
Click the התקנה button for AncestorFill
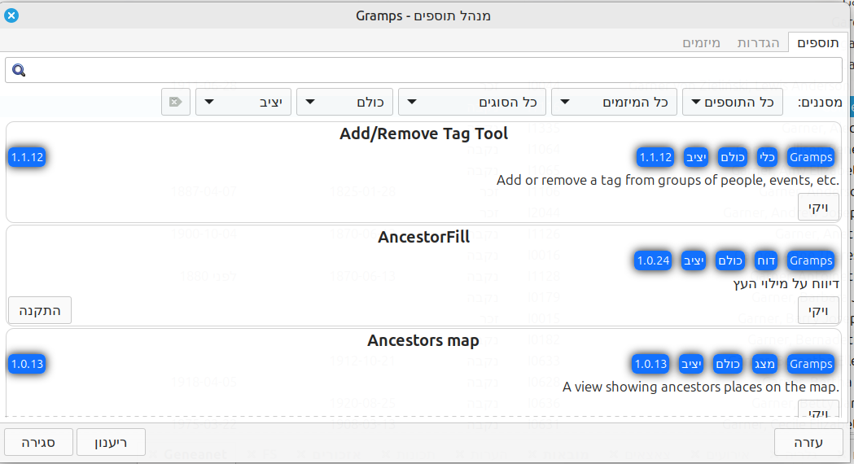(40, 310)
